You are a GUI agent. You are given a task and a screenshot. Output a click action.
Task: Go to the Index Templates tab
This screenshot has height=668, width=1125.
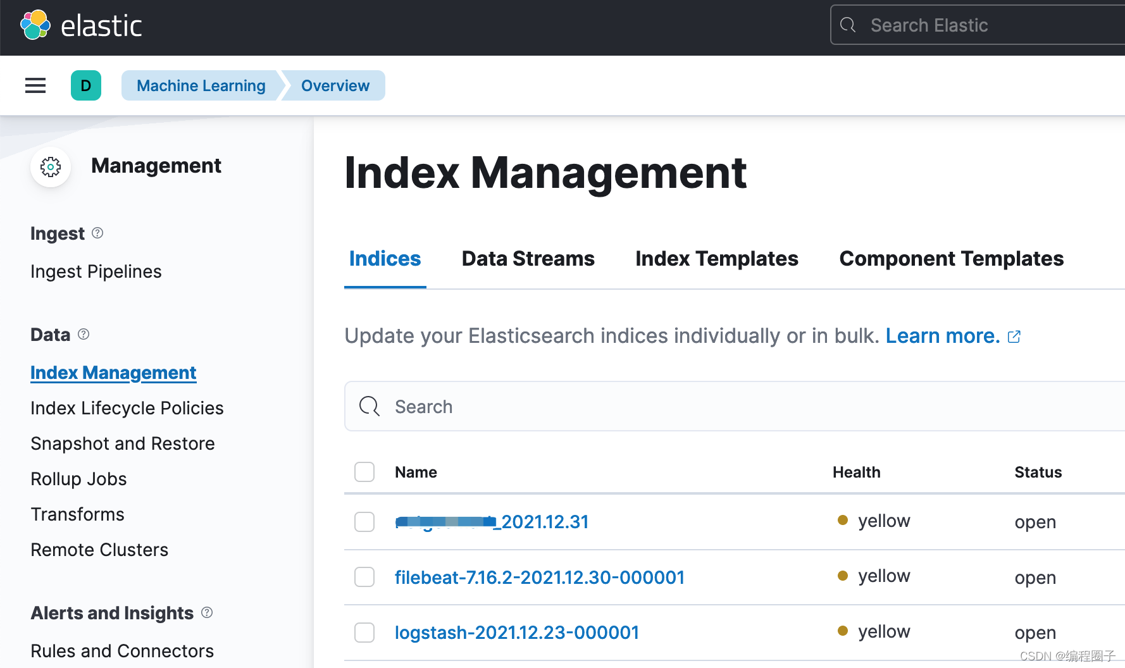click(x=717, y=259)
